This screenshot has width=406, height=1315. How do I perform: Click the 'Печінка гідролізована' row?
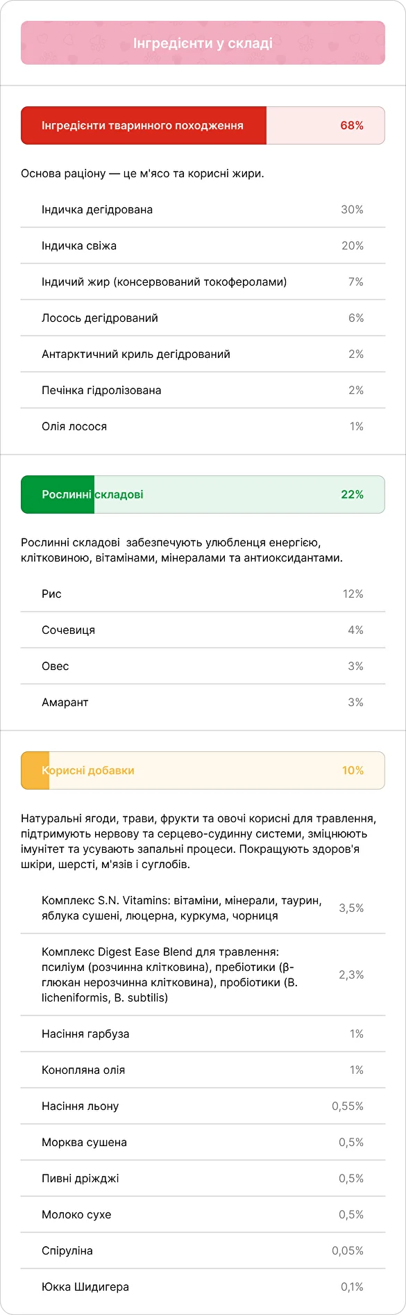click(x=203, y=391)
